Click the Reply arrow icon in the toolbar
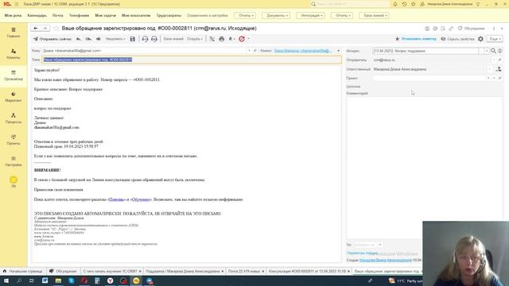Screen dimensions: 509x286 (79, 39)
